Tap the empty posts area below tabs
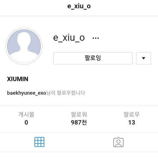The width and height of the screenshot is (158, 165). point(79,158)
